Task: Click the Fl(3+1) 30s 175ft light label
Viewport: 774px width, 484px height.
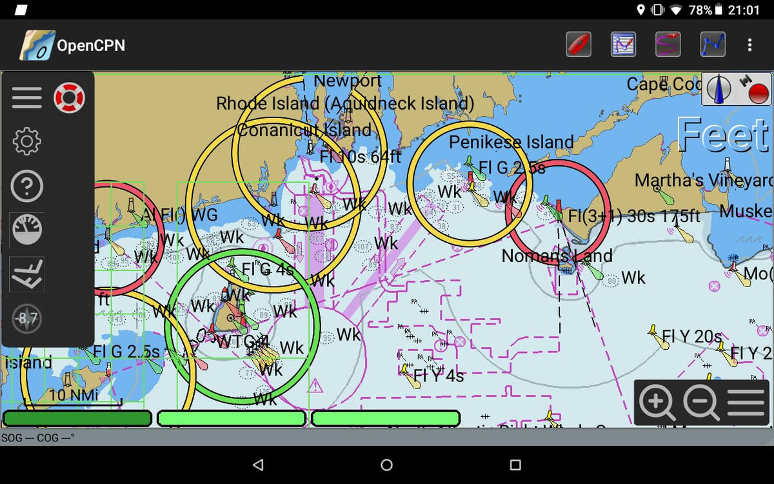Action: coord(634,216)
